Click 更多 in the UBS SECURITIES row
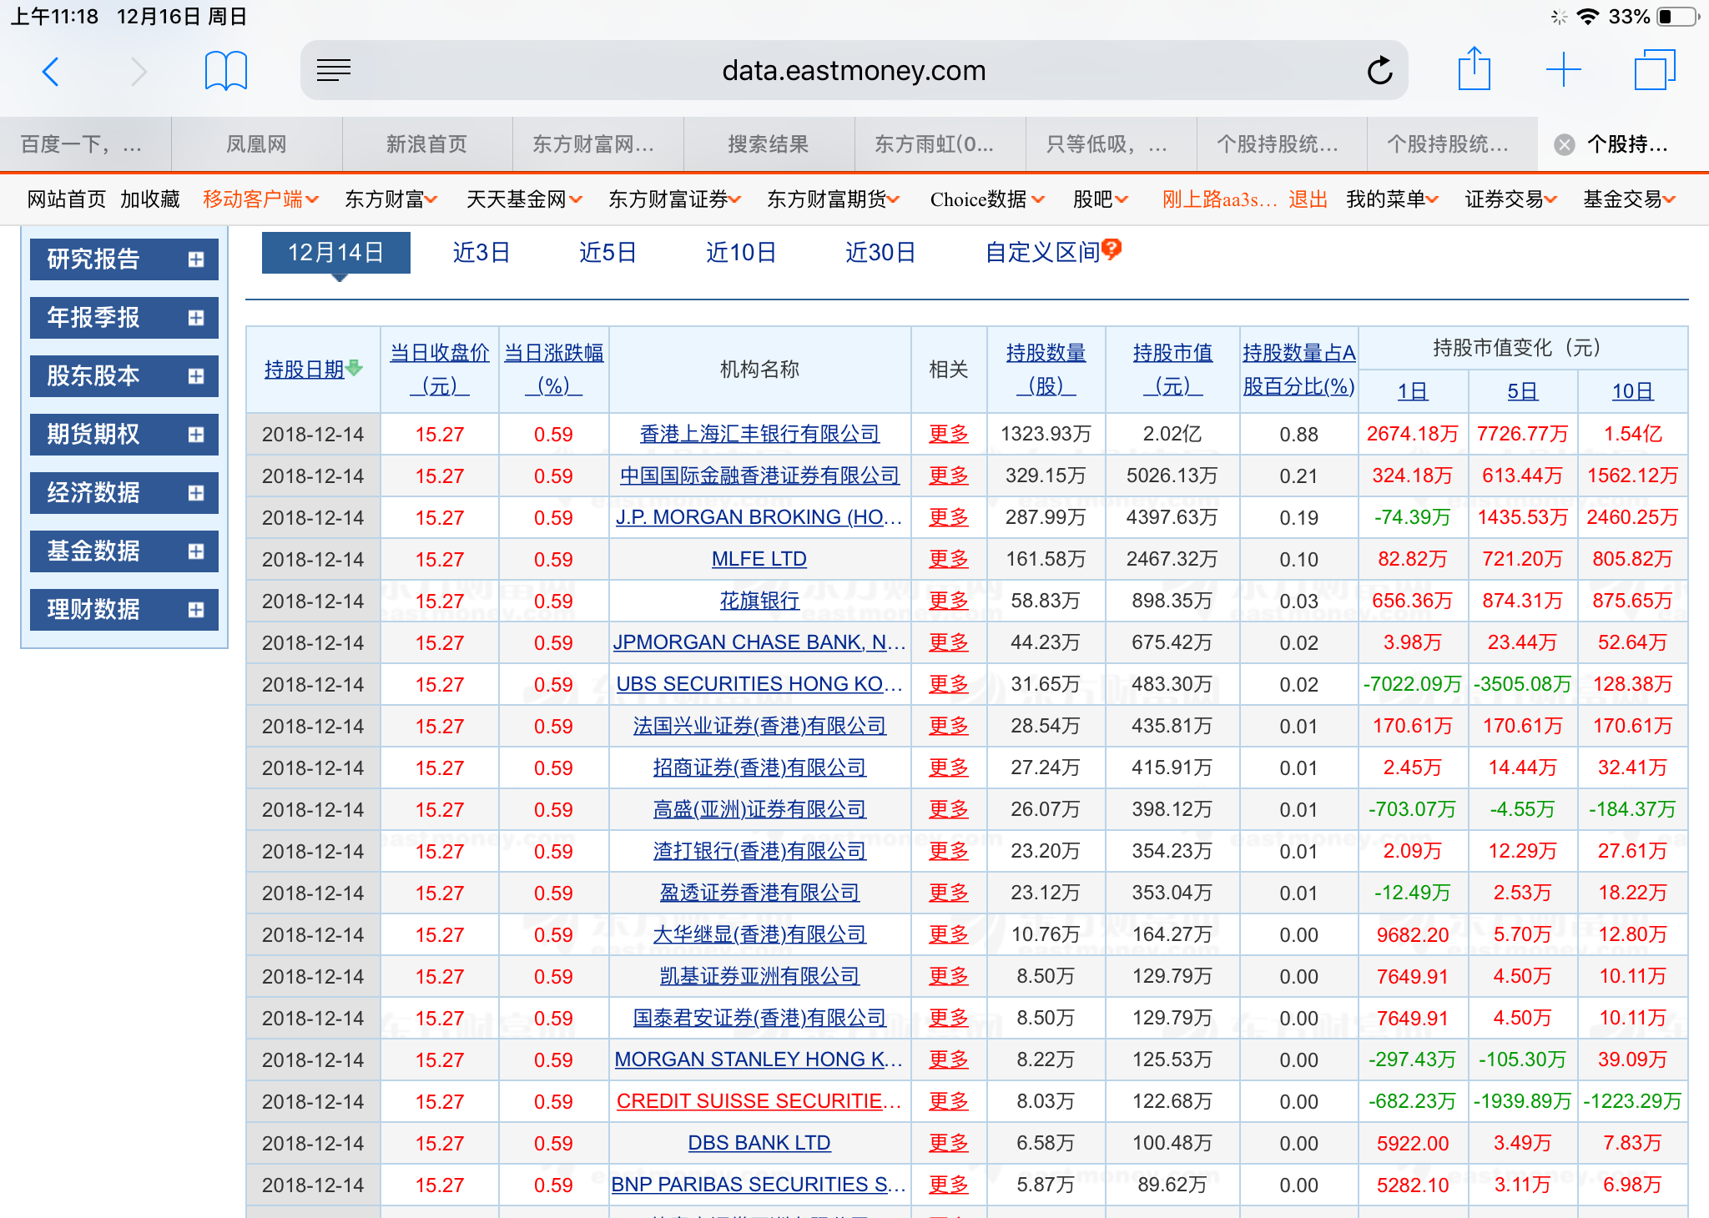This screenshot has width=1709, height=1218. (x=949, y=684)
